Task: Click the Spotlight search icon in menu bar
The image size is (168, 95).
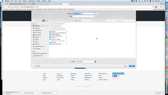Action: click(162, 1)
